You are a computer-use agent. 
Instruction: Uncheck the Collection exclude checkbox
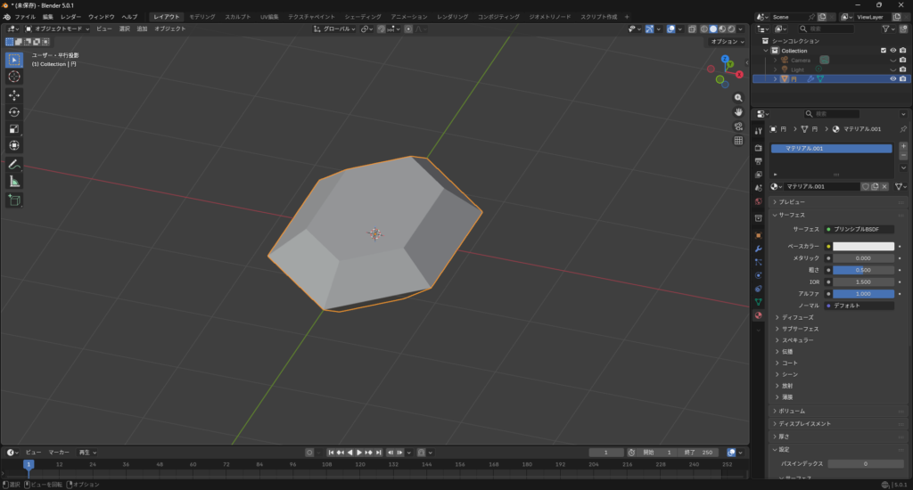tap(884, 51)
